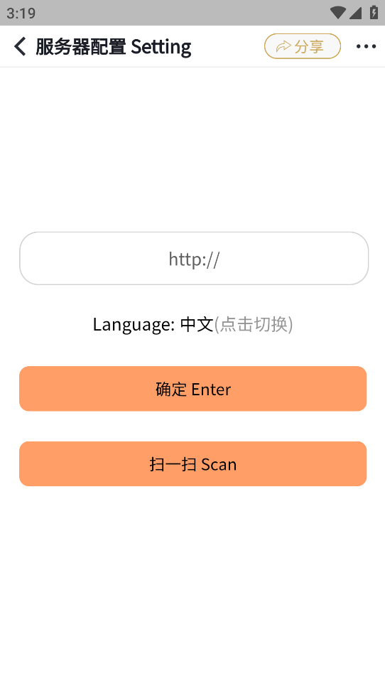Click the 分享 text inside the gold outline
The width and height of the screenshot is (385, 686).
point(309,46)
